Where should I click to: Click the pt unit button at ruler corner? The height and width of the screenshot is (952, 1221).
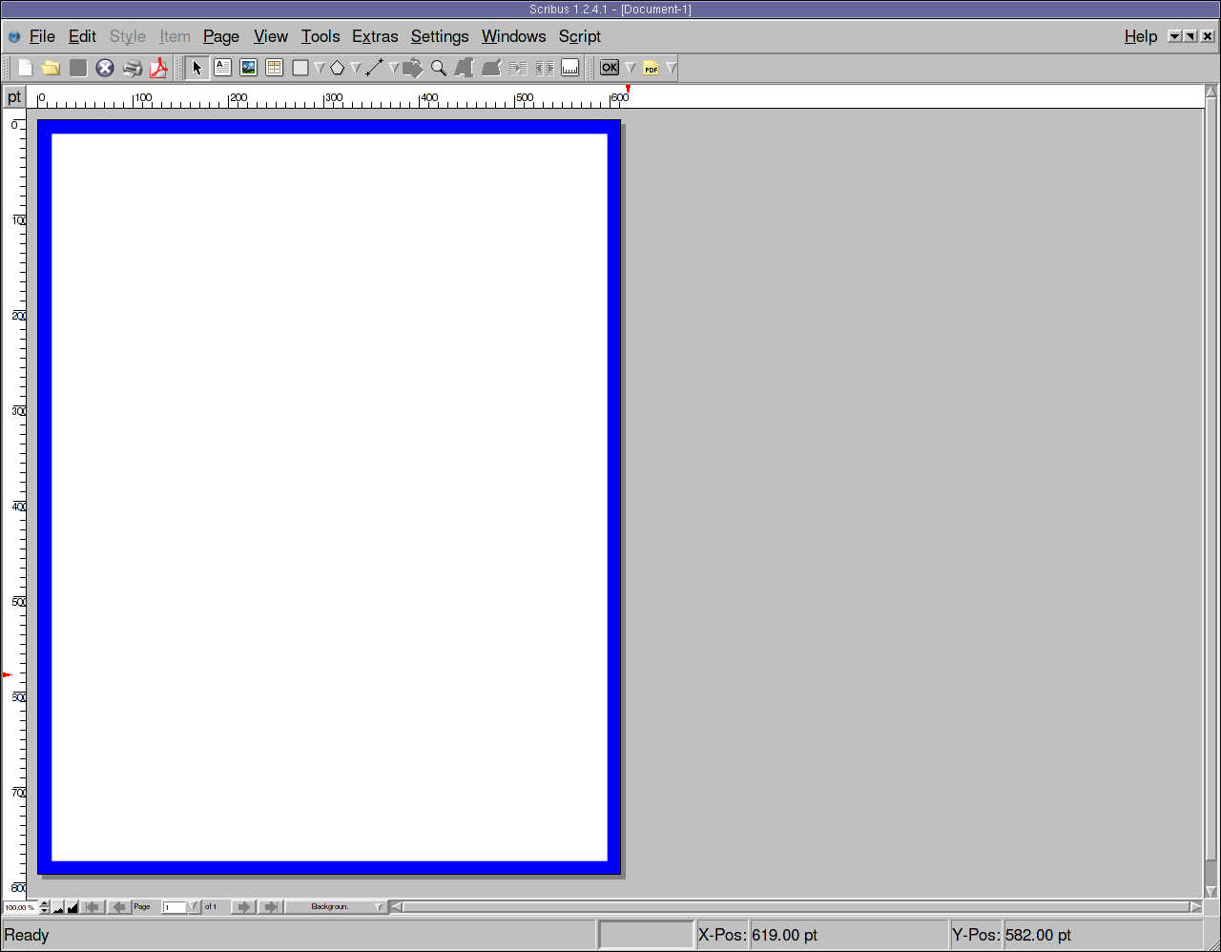click(x=14, y=97)
